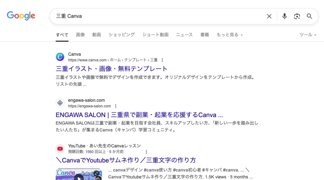This screenshot has height=180, width=324.
Task: Open the 書籍 tab
Action: [x=205, y=35]
